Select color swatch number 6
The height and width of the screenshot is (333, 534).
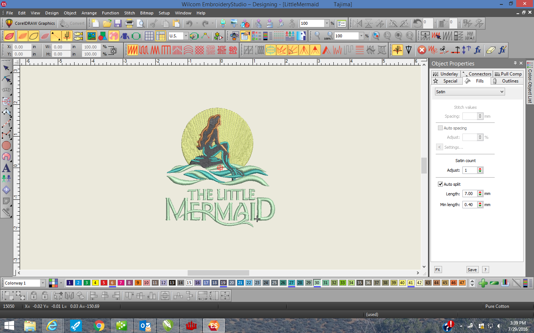112,283
